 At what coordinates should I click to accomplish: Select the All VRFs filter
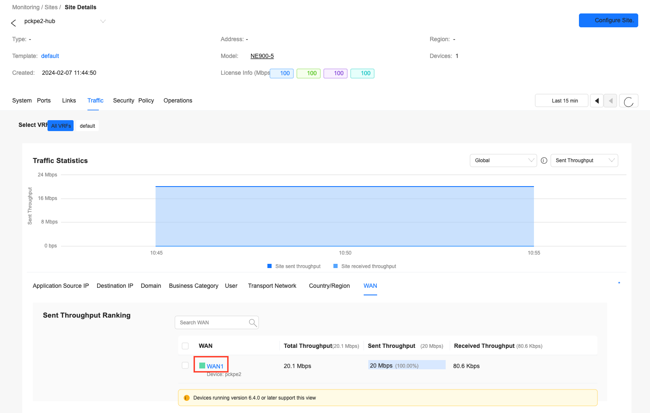pyautogui.click(x=61, y=126)
